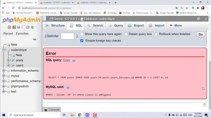Image resolution: width=211 pixels, height=118 pixels.
Task: Expand performance_schema database node
Action: tap(4, 81)
